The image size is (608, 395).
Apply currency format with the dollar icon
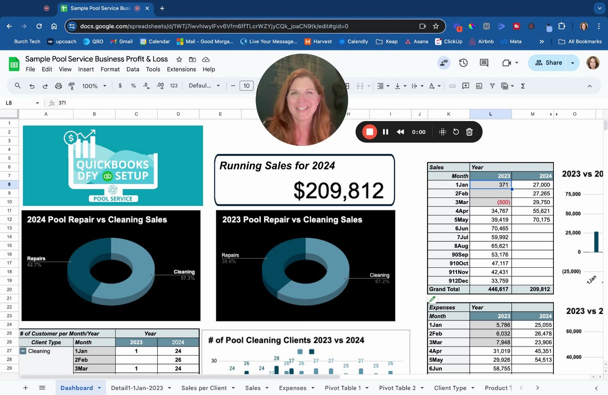tap(120, 86)
